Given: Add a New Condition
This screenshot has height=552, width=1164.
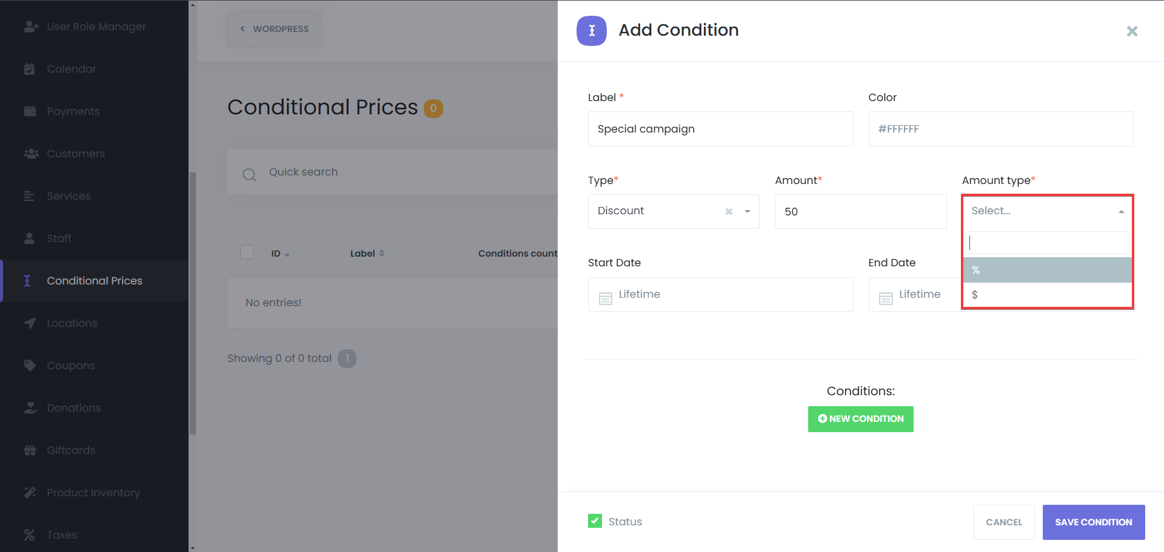Looking at the screenshot, I should point(860,419).
